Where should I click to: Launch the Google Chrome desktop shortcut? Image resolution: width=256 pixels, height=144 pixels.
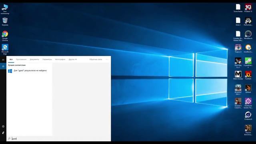[5, 36]
